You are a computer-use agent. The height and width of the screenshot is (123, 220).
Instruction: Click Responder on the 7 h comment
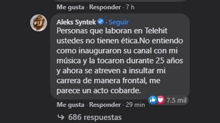(x=105, y=7)
